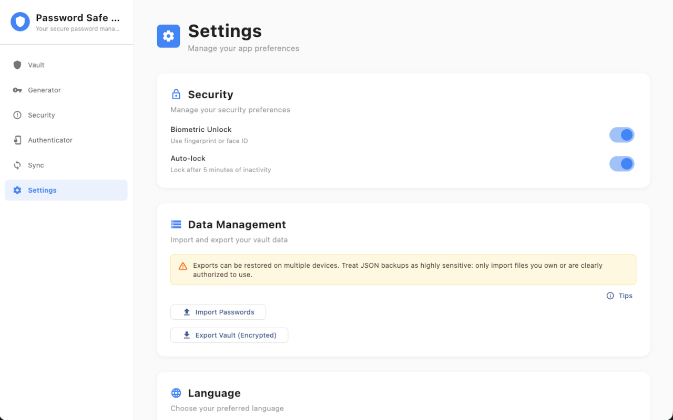The height and width of the screenshot is (420, 673).
Task: Select the Security item in the sidebar
Action: coord(66,115)
